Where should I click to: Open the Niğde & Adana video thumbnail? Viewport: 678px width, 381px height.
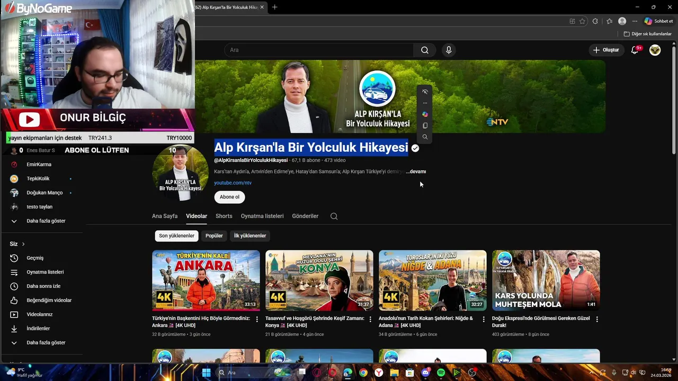[433, 280]
